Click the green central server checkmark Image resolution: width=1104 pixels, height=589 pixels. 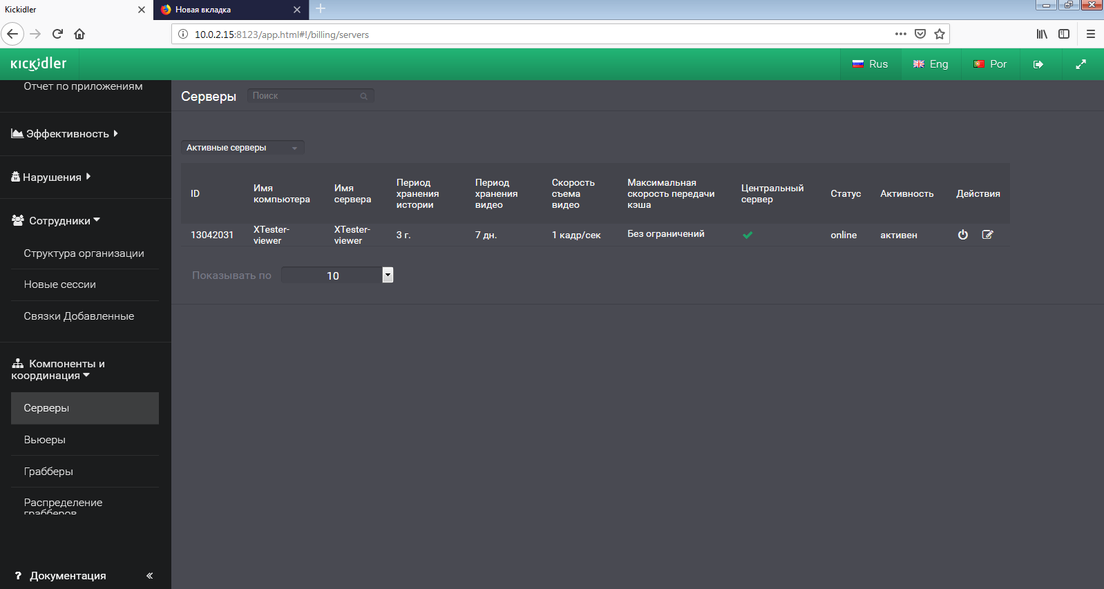click(748, 235)
